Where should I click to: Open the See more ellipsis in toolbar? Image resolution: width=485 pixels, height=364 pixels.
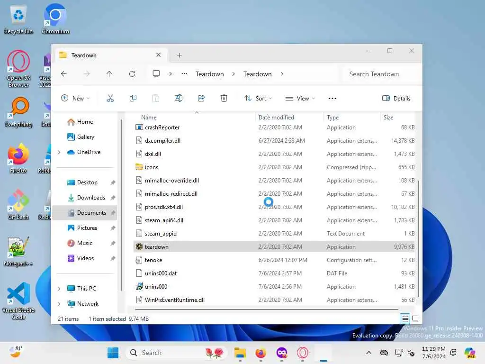pos(332,99)
